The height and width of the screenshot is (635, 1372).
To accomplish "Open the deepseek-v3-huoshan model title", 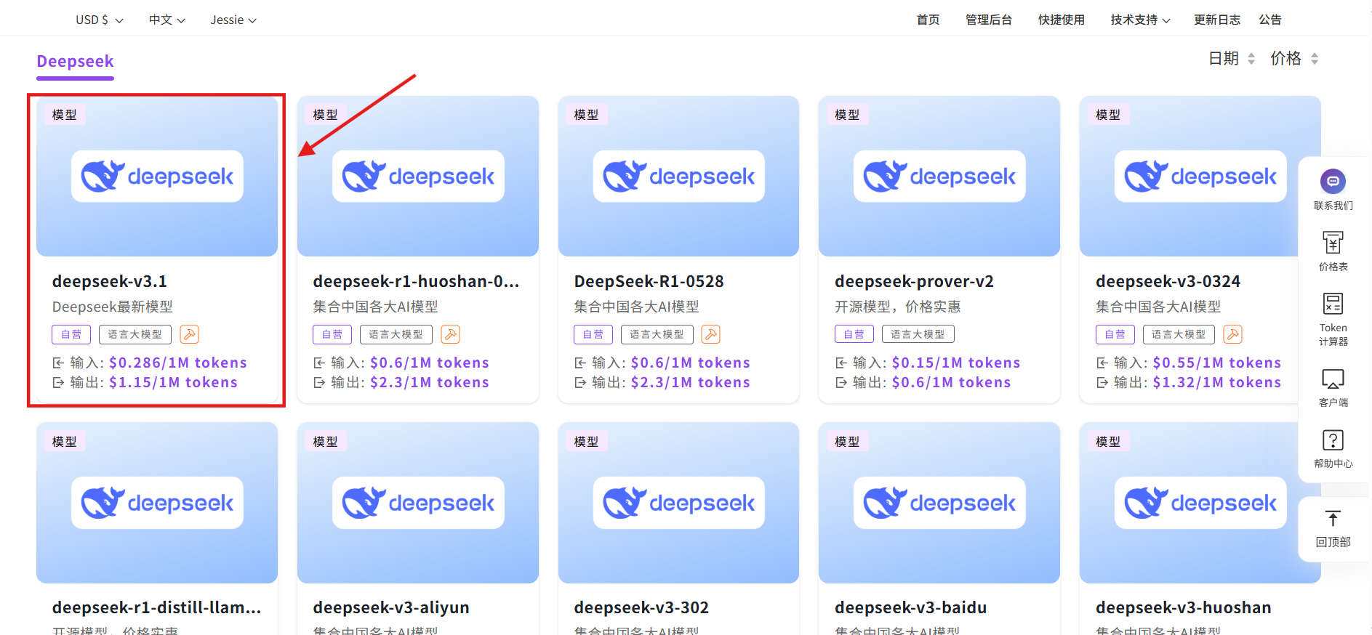I will point(1184,607).
